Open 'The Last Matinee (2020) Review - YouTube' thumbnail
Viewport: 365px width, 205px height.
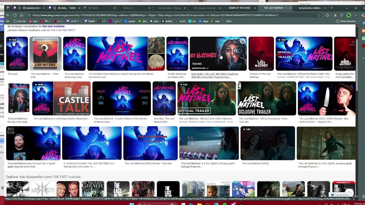tap(151, 143)
